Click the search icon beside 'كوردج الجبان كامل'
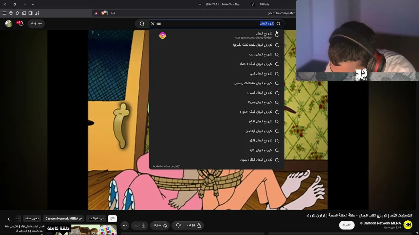419x235 pixels. tap(277, 141)
